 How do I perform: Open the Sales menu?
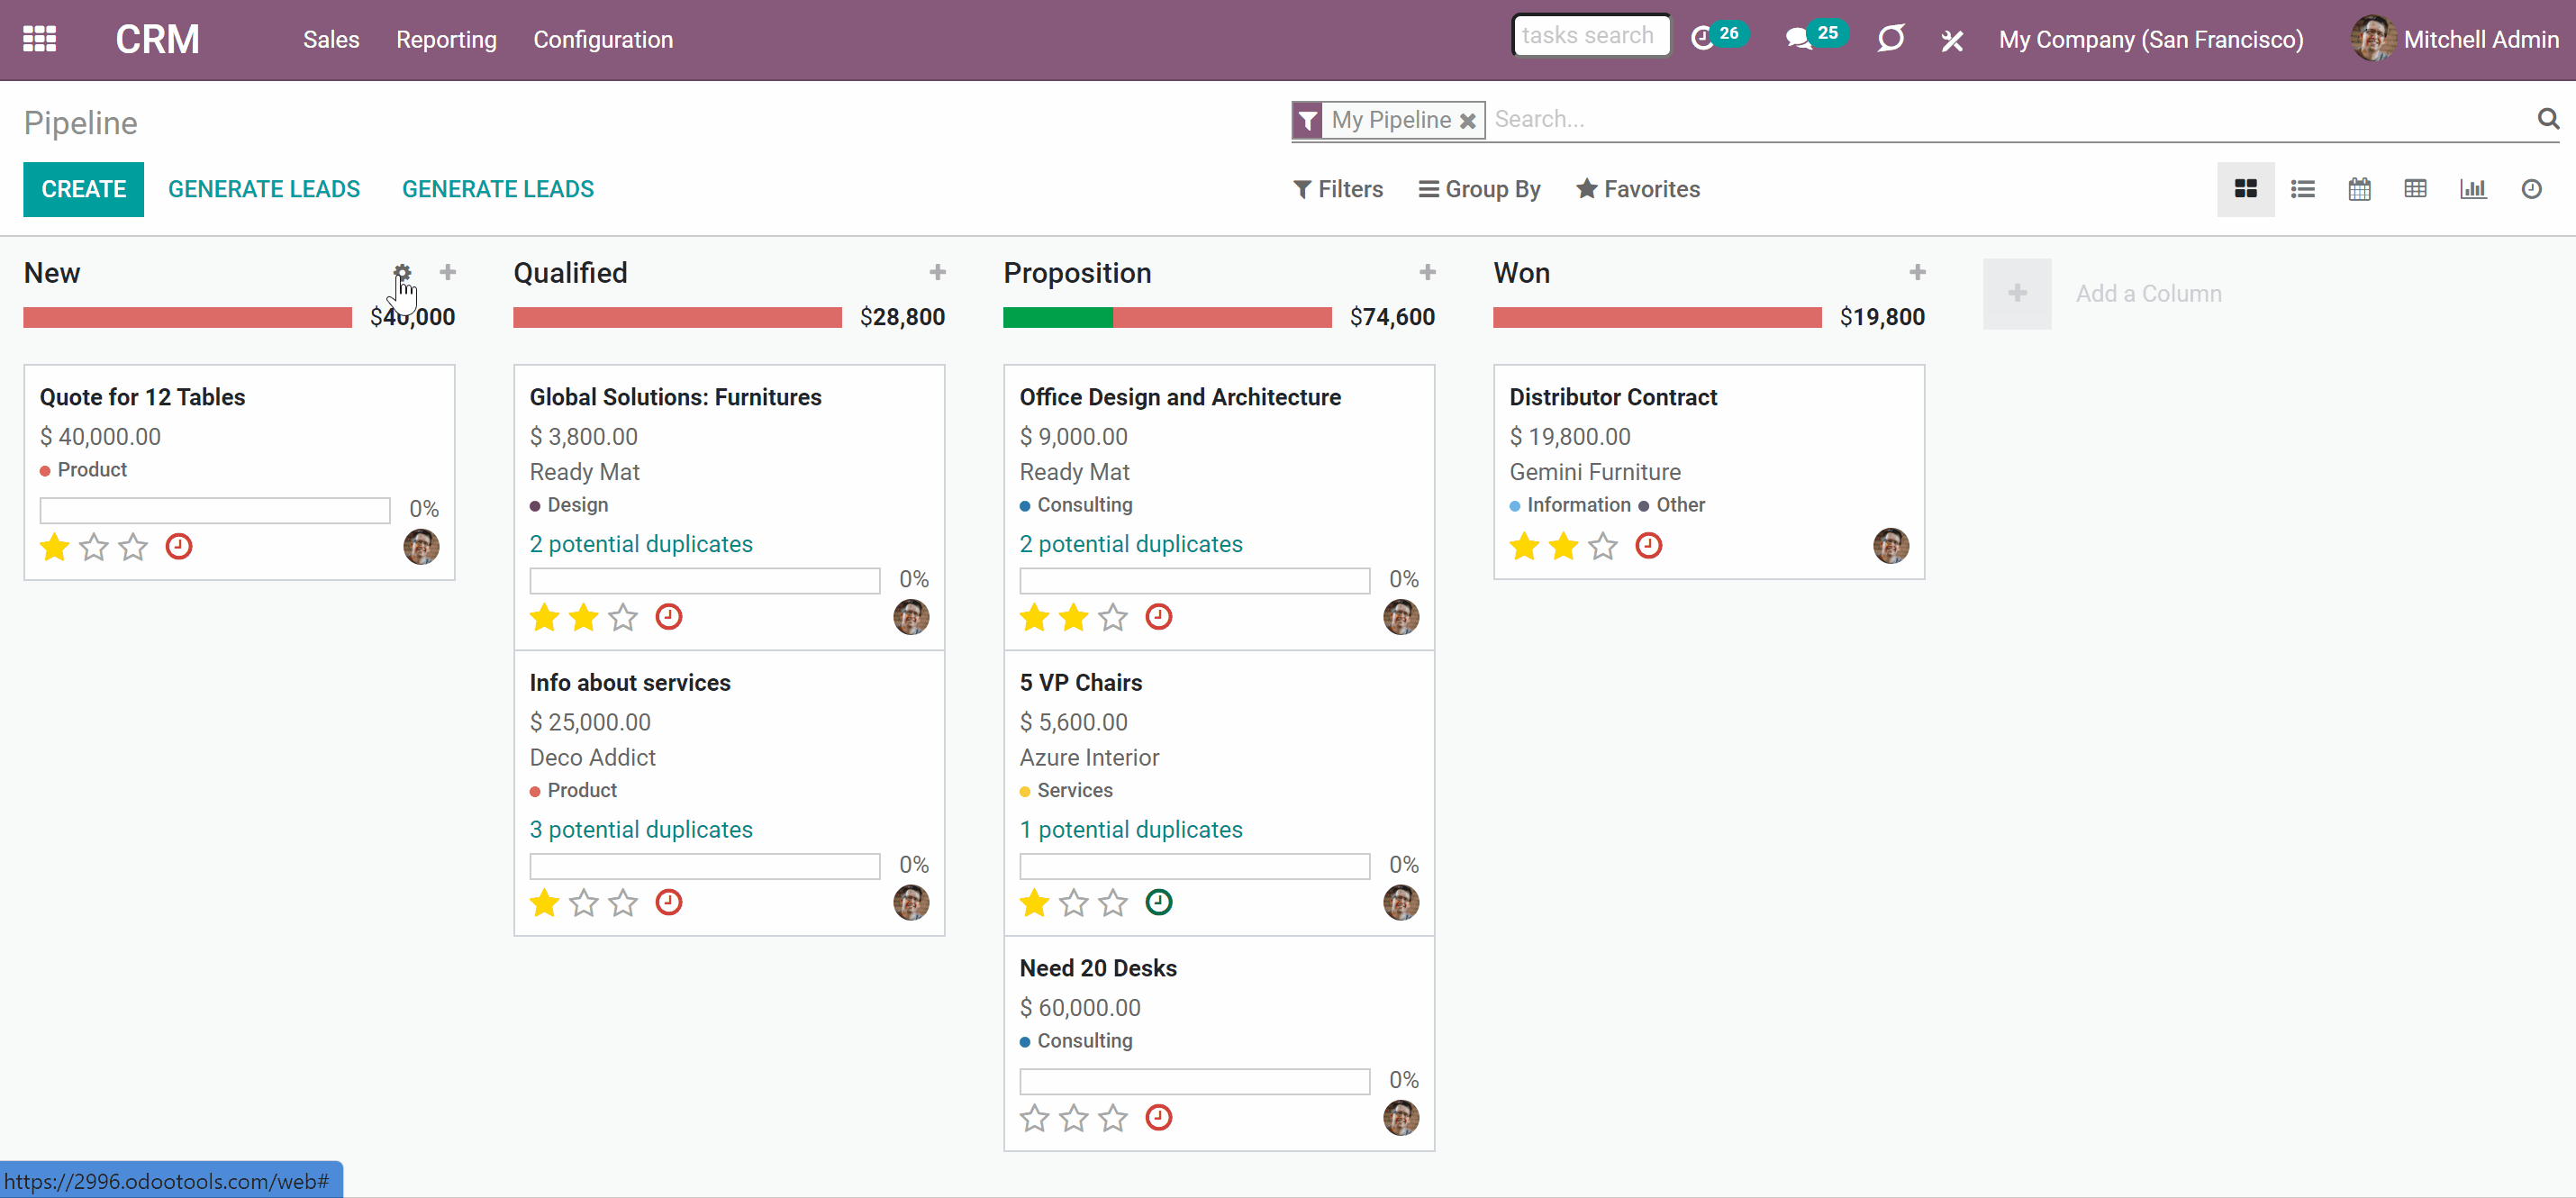click(331, 39)
